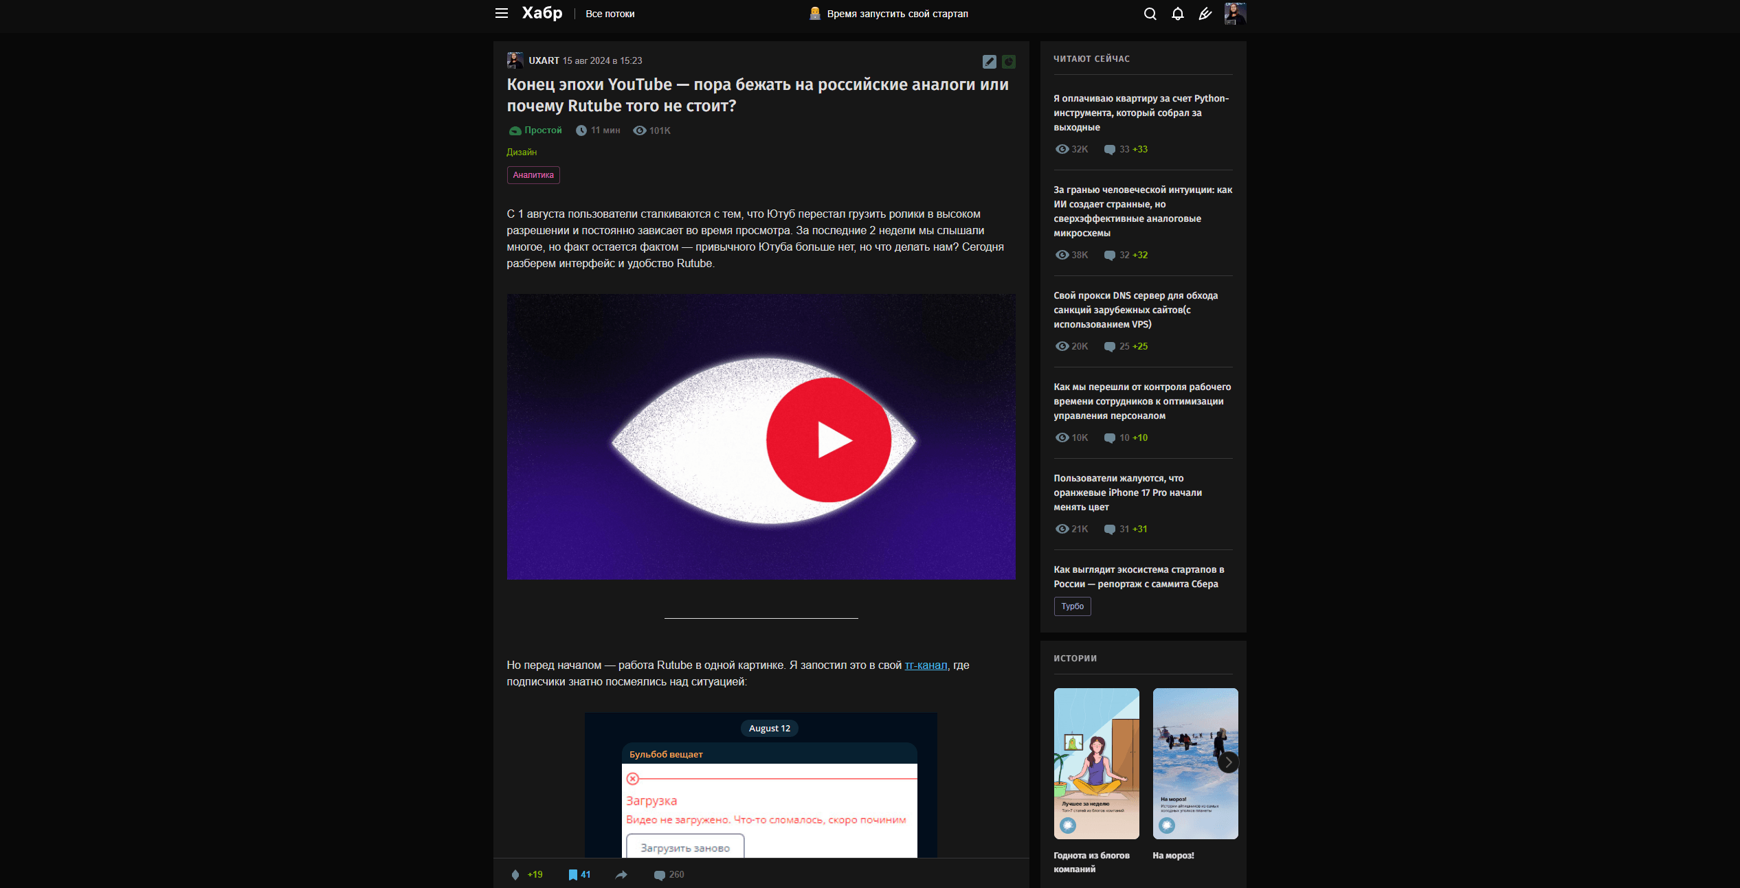1740x888 pixels.
Task: Open the Дизайн hub link
Action: (x=522, y=152)
